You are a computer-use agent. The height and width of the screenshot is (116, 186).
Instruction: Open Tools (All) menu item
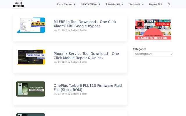coord(135,4)
